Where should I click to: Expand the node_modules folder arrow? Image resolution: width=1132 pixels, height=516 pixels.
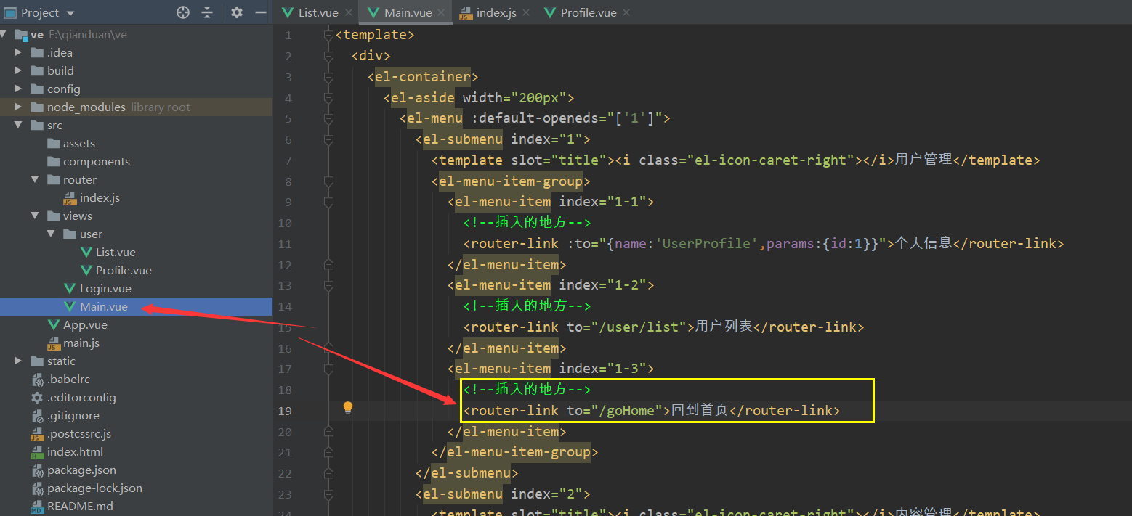coord(18,107)
